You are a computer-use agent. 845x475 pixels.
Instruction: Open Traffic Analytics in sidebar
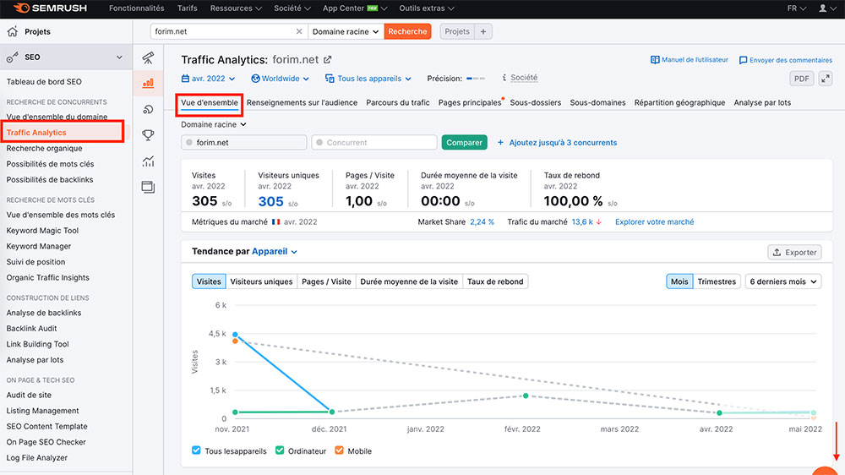(36, 132)
